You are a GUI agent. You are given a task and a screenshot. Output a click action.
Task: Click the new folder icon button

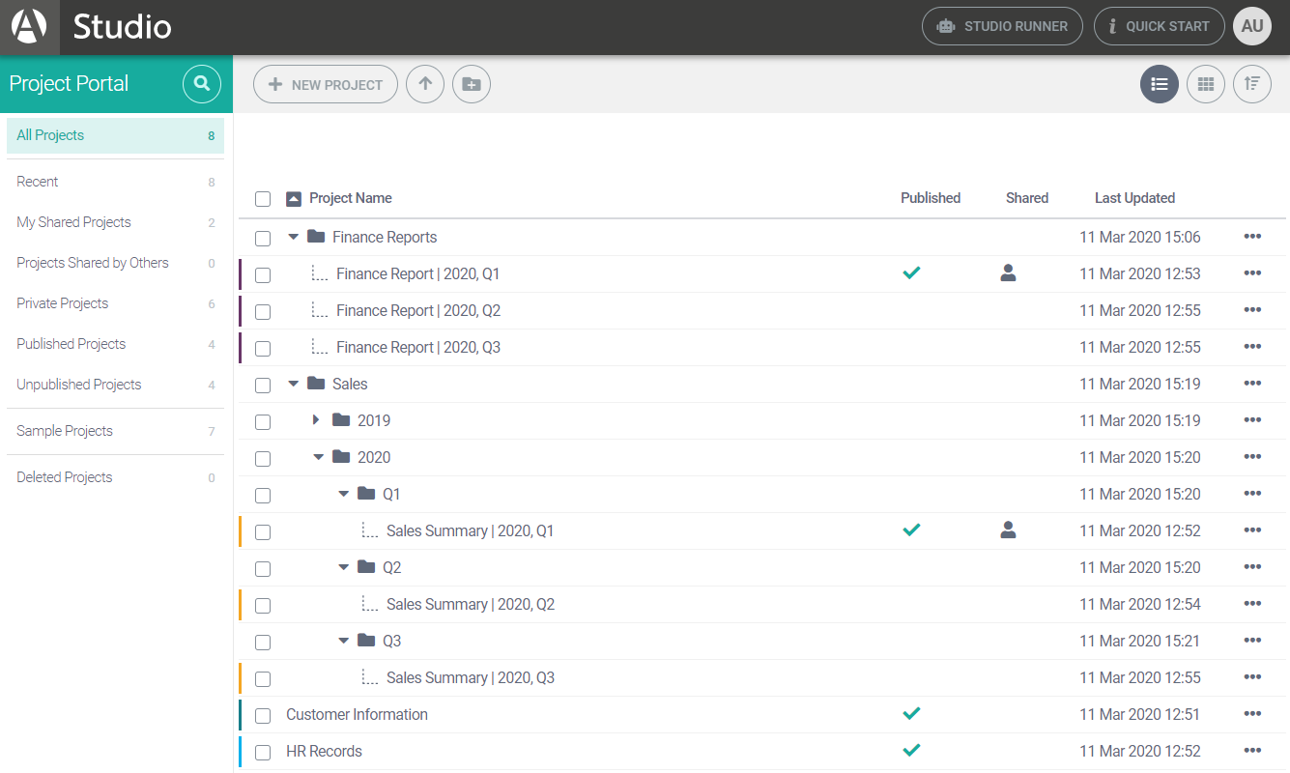coord(472,84)
